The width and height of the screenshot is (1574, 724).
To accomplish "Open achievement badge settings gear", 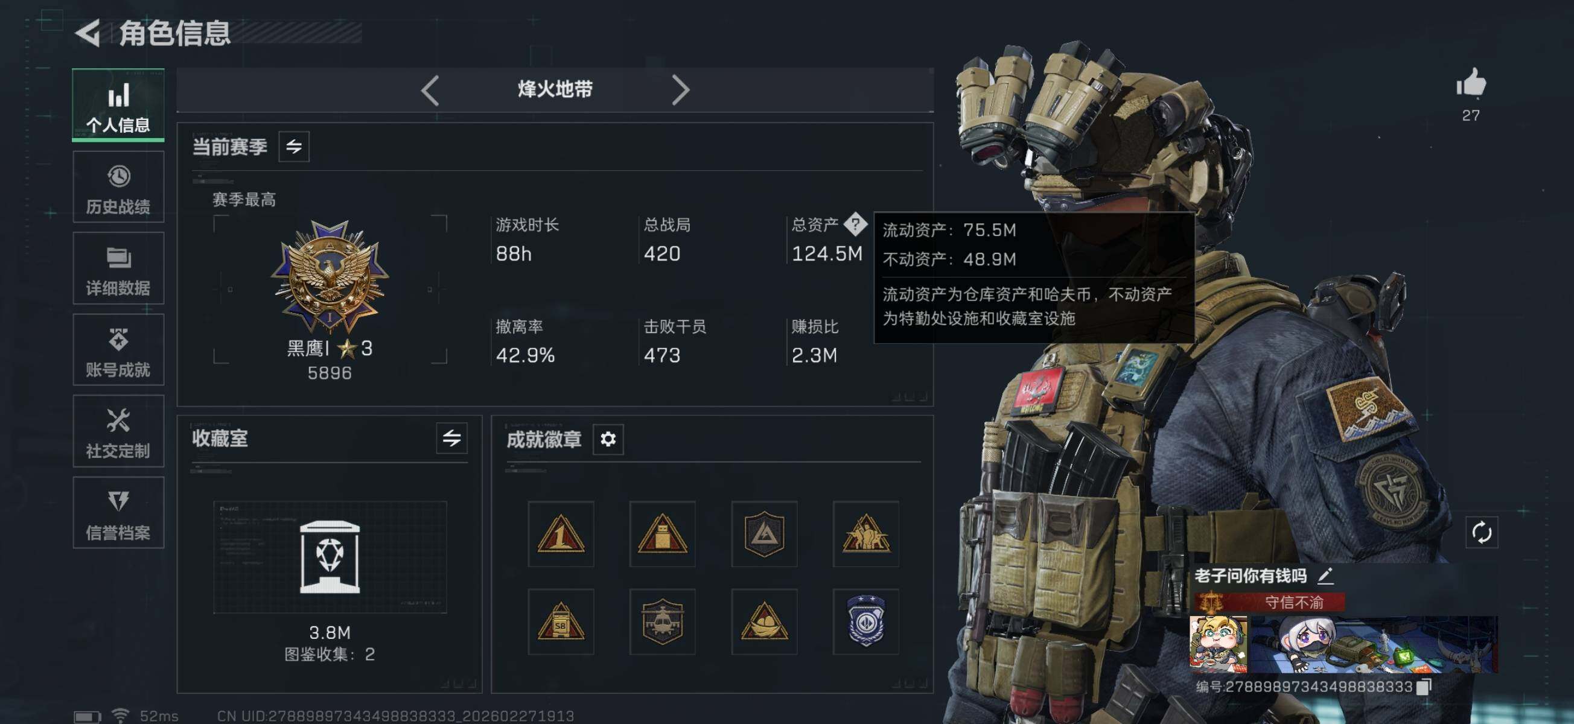I will point(608,439).
